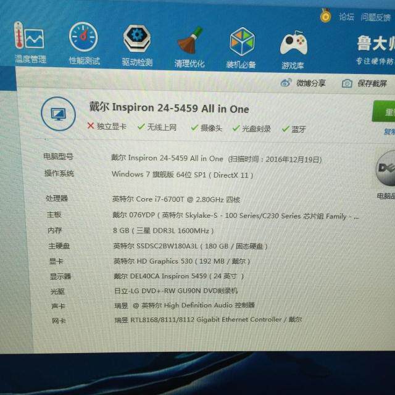
Task: Click the 主板 row label
Action: 54,215
